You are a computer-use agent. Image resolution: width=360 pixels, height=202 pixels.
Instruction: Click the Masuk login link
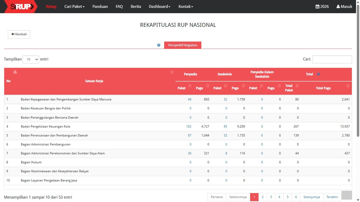pyautogui.click(x=344, y=7)
